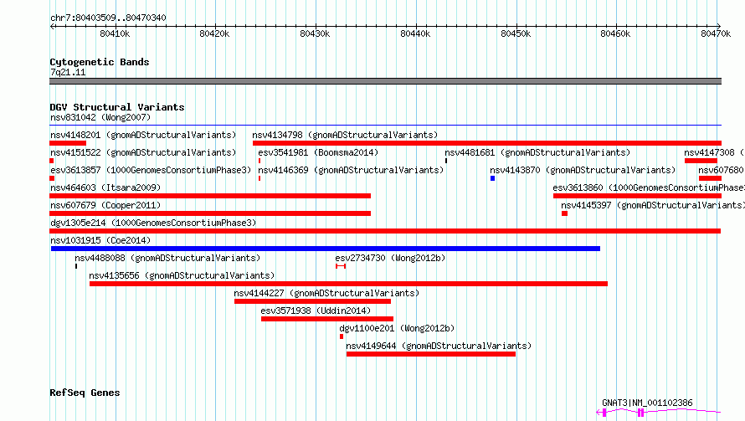Viewport: 745px width, 421px height.
Task: Click nsv464603 (Itsara2009) label
Action: (x=105, y=187)
